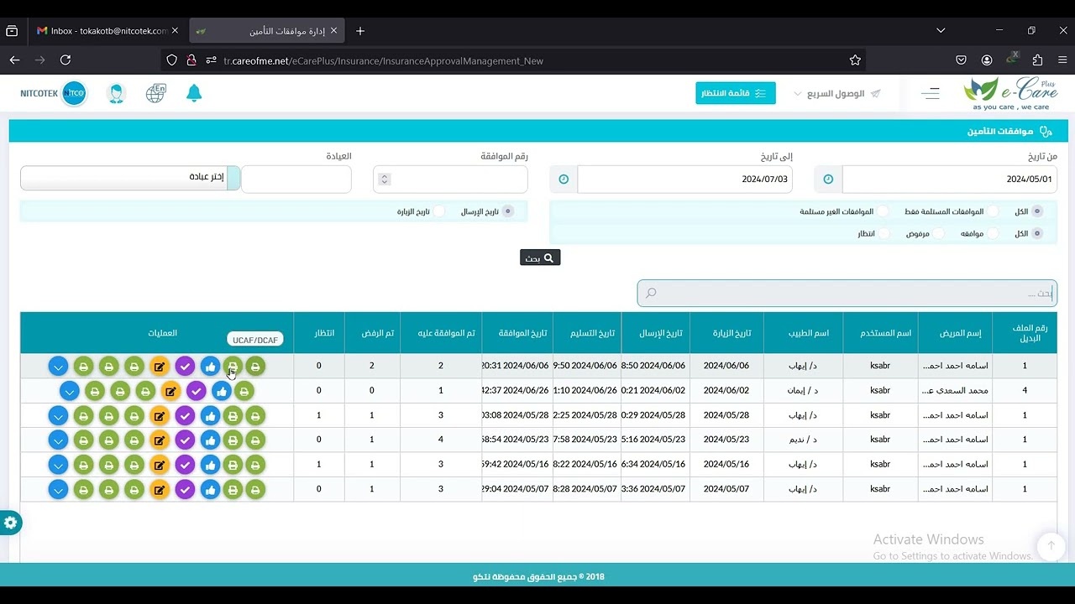Select the الموافقات المستلمة فقط radio button
The width and height of the screenshot is (1075, 604).
tap(994, 211)
